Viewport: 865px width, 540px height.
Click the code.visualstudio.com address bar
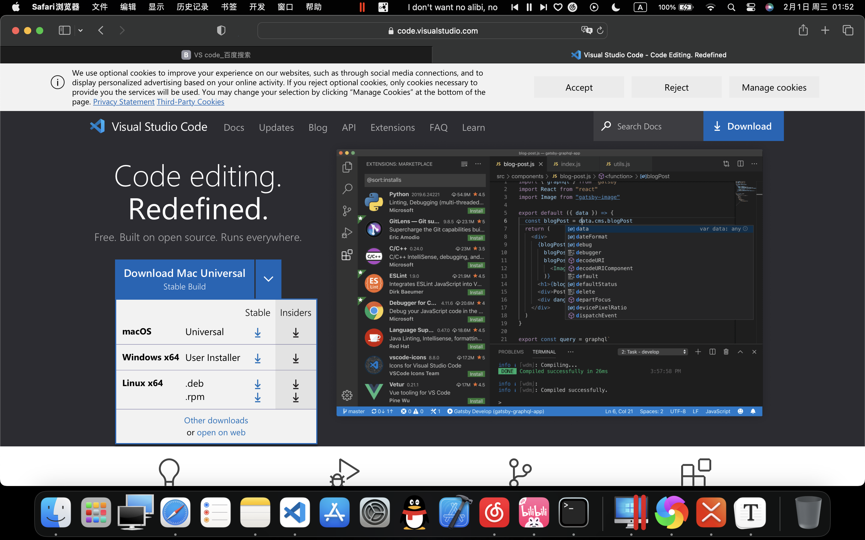[432, 31]
